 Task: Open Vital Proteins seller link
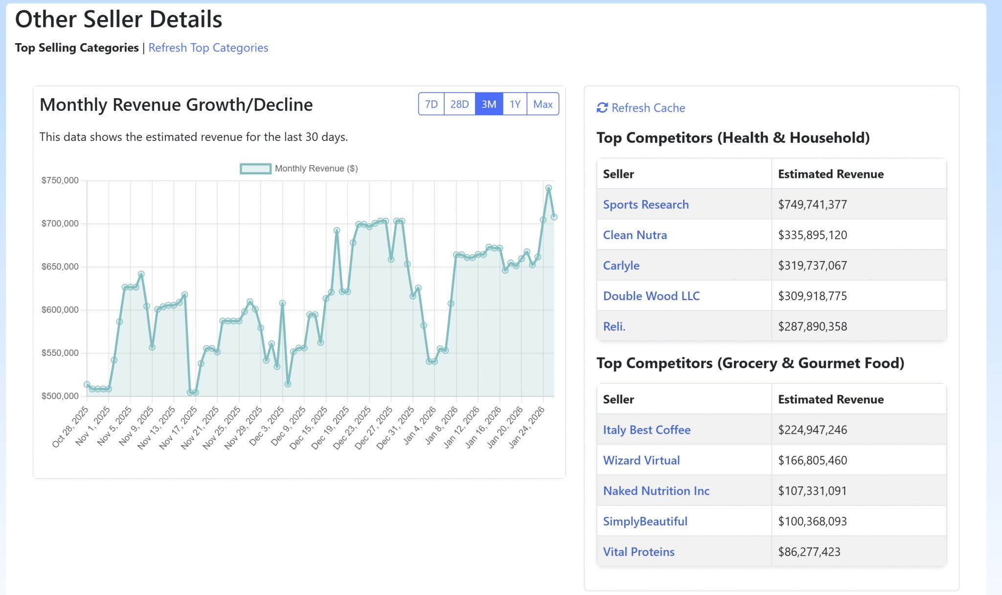tap(639, 551)
